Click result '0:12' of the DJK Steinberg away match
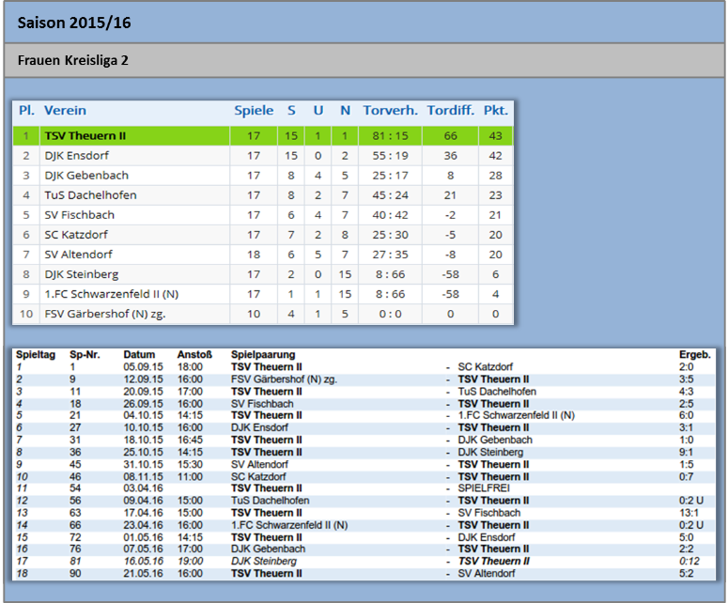Image resolution: width=728 pixels, height=603 pixels. coord(689,562)
